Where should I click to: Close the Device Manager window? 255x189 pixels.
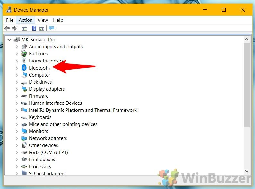coord(243,10)
